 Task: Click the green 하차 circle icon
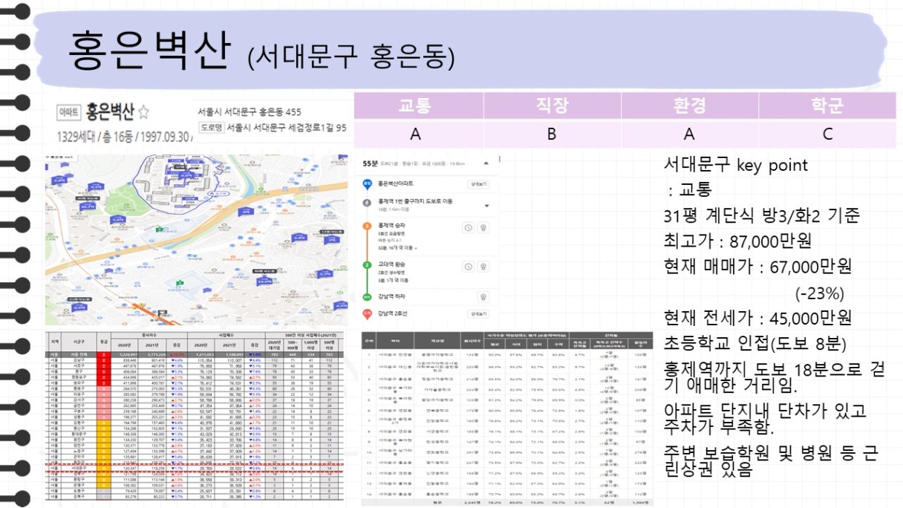click(367, 297)
